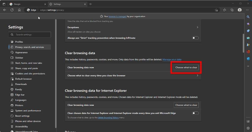The width and height of the screenshot is (252, 132).
Task: Toggle Always use Strict tracking prevention InPrivate
Action: (x=195, y=38)
